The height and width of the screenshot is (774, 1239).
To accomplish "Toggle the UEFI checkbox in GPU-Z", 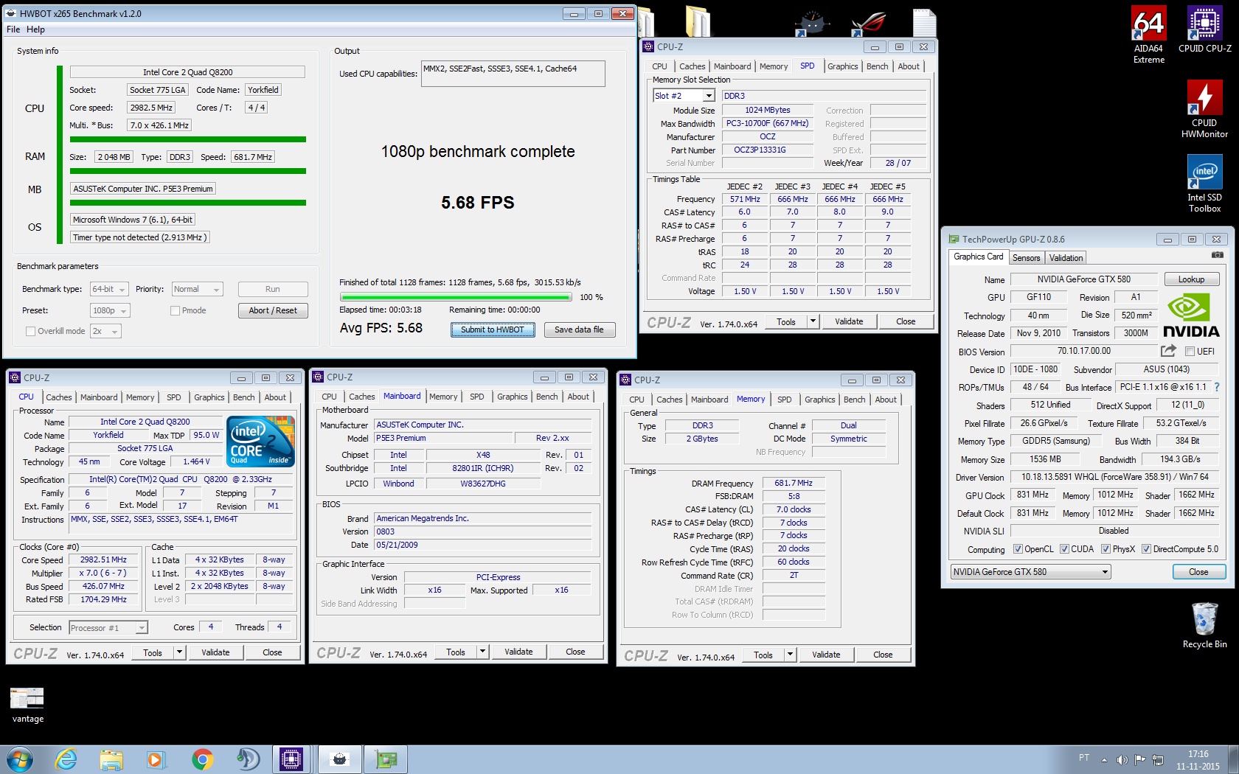I will (x=1190, y=352).
